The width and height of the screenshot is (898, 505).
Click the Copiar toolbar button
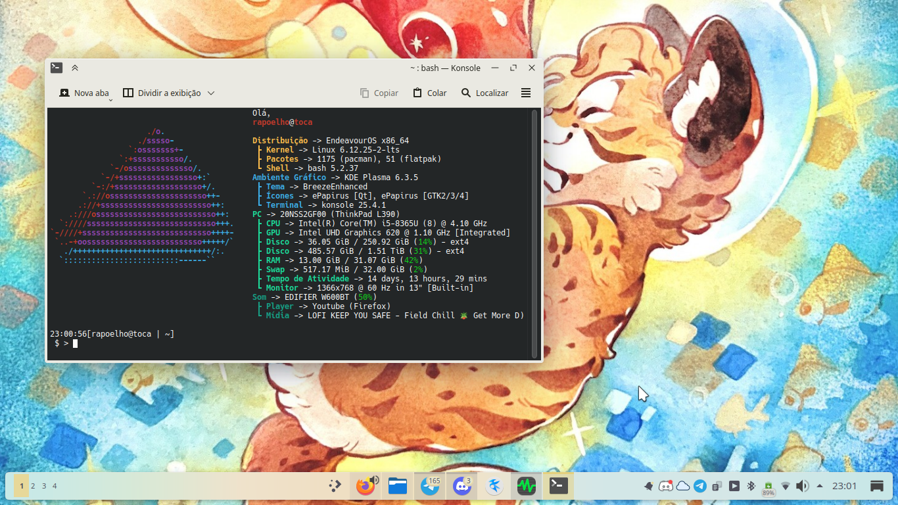[x=379, y=93]
